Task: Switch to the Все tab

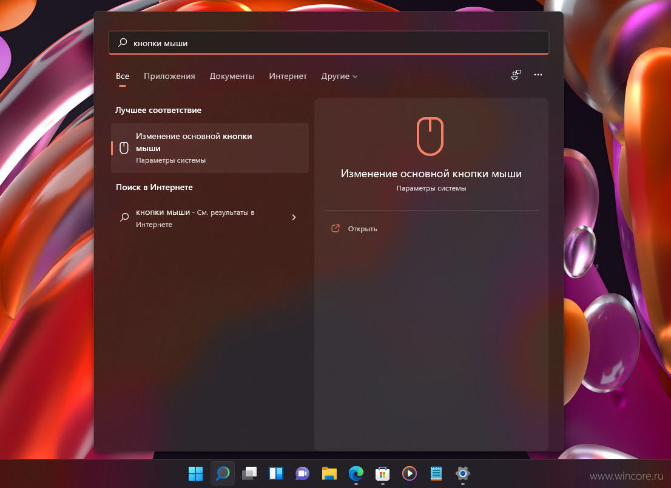Action: [123, 76]
